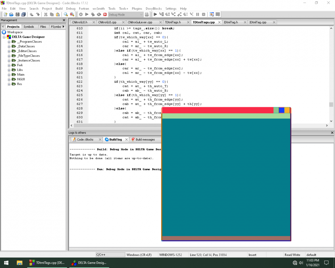Click the orange square in the game window
The height and width of the screenshot is (268, 335).
[x=287, y=110]
